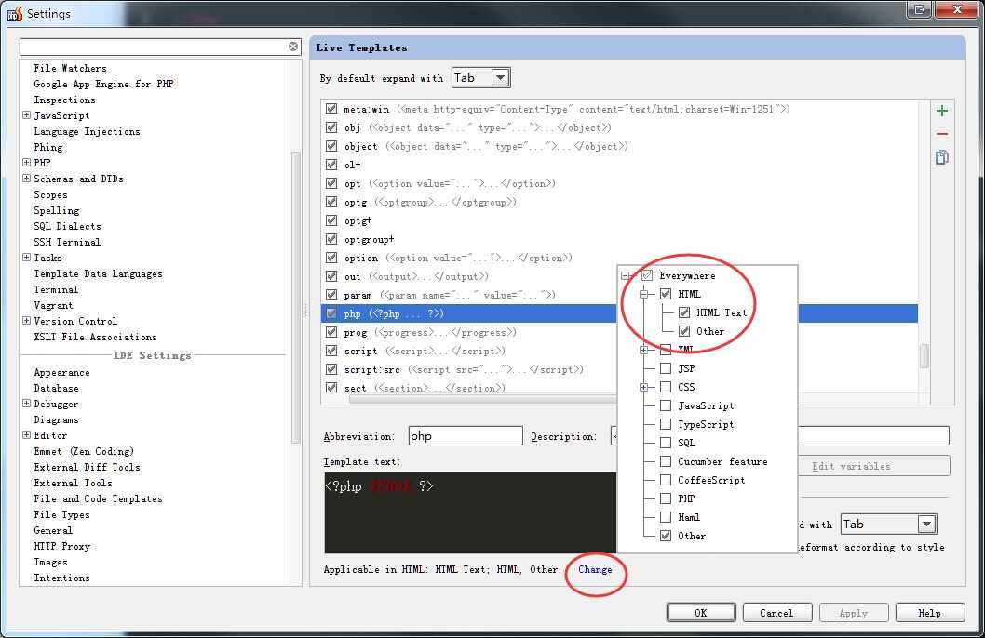Image resolution: width=985 pixels, height=638 pixels.
Task: Toggle the Everywhere context checkbox
Action: coord(647,274)
